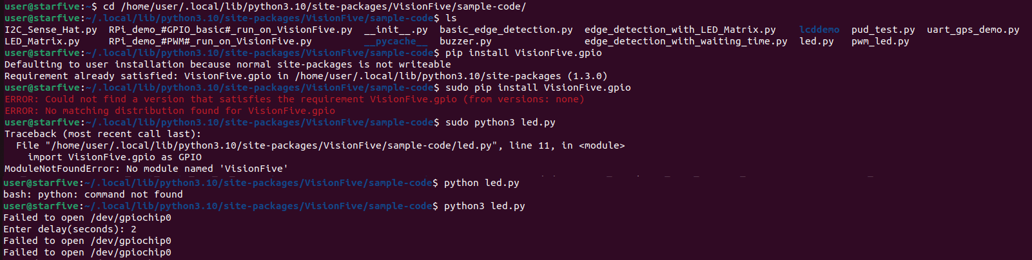
Task: Click the "Enter delay(seconds): 2" prompt line
Action: click(70, 229)
